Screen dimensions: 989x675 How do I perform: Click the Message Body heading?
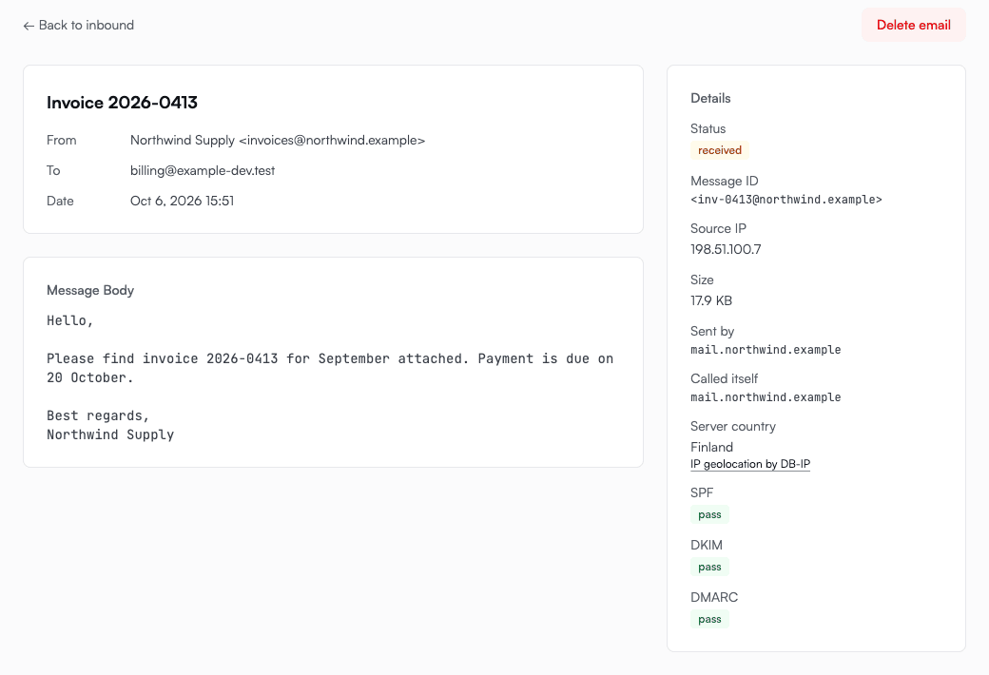[x=90, y=290]
